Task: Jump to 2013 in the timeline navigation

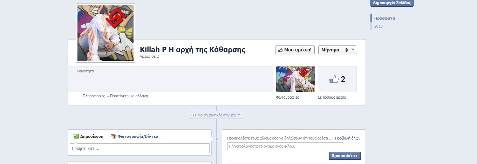Action: [379, 26]
